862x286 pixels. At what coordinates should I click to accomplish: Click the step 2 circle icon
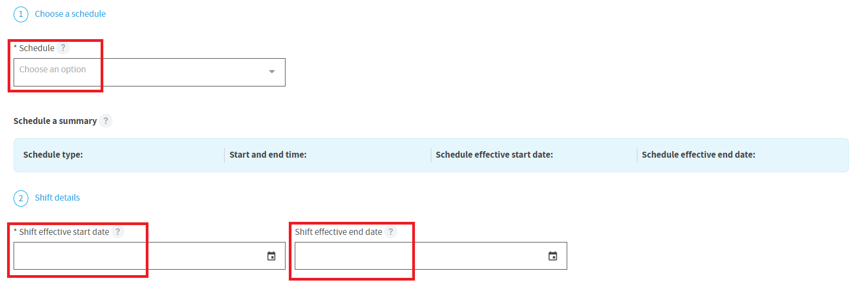click(x=21, y=198)
